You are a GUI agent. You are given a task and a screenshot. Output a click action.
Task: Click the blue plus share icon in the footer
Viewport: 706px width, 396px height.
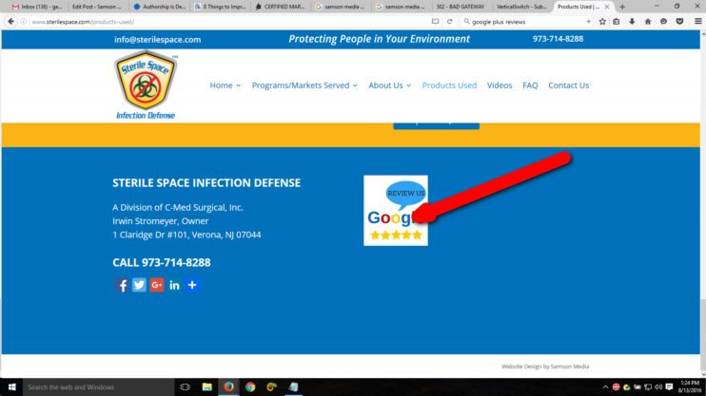[x=192, y=285]
